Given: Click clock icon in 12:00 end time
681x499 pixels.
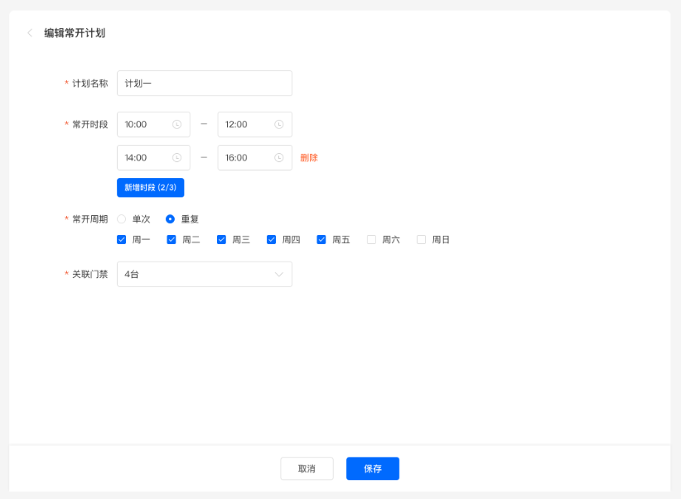Looking at the screenshot, I should coord(279,124).
